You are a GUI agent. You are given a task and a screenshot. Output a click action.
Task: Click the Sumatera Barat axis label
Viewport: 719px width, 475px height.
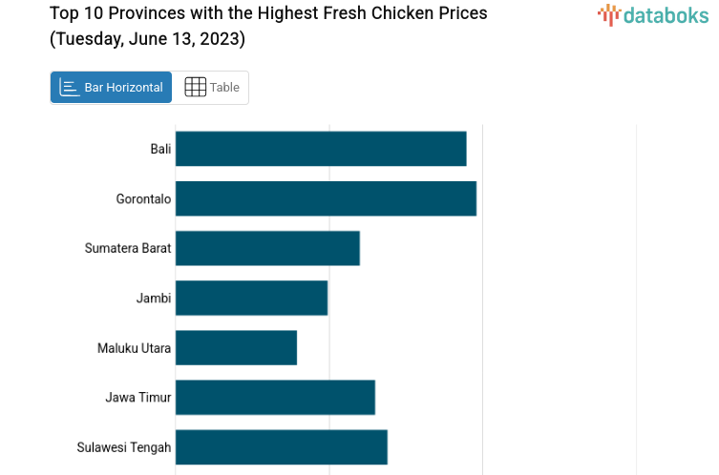(128, 248)
